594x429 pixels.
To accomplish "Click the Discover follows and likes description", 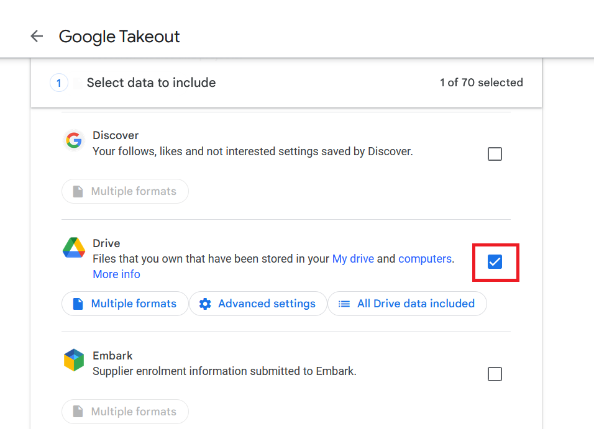I will click(x=253, y=151).
